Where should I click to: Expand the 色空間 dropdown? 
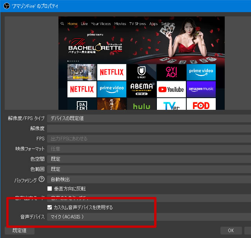point(149,159)
